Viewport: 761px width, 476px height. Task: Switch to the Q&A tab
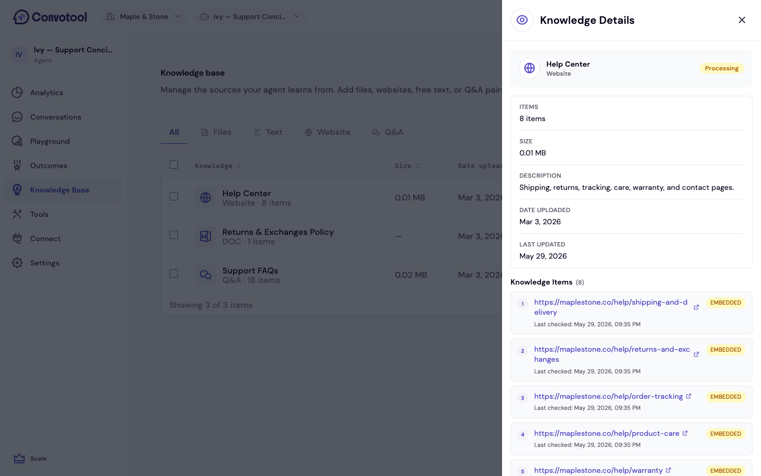387,132
